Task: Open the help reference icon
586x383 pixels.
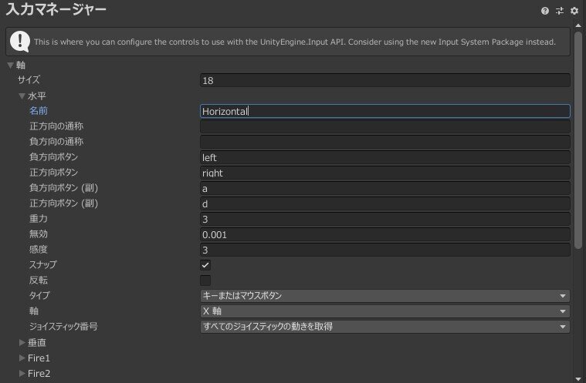Action: tap(545, 11)
